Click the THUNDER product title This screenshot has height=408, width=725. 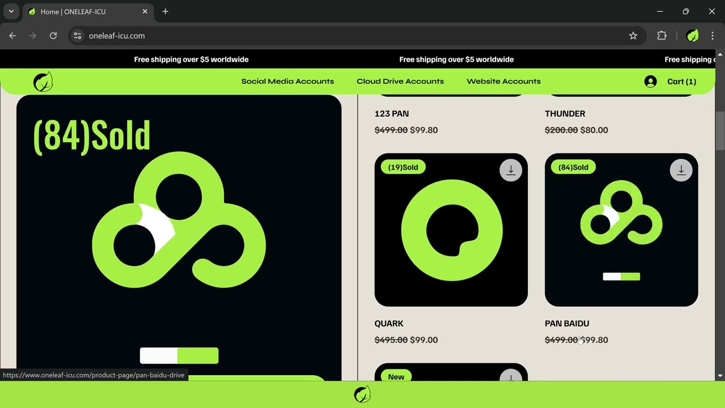pos(565,114)
